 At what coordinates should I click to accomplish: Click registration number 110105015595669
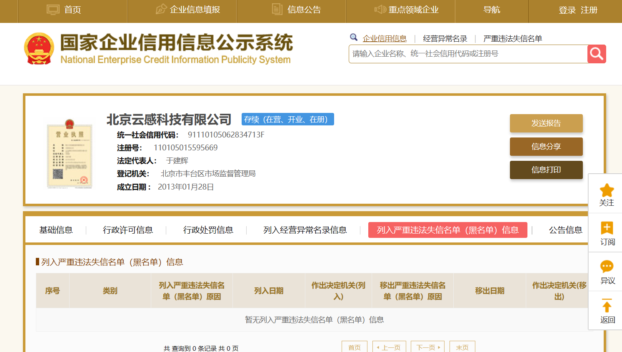point(185,147)
